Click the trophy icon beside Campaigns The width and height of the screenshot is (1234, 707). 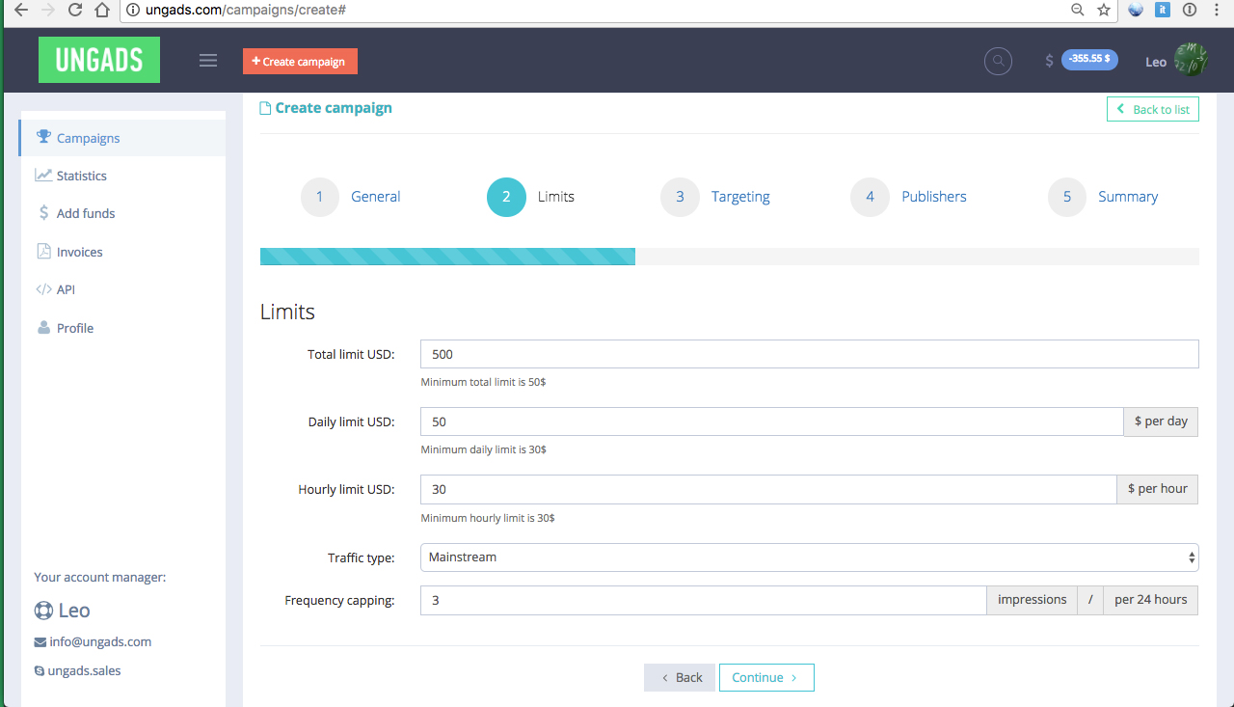pyautogui.click(x=43, y=137)
